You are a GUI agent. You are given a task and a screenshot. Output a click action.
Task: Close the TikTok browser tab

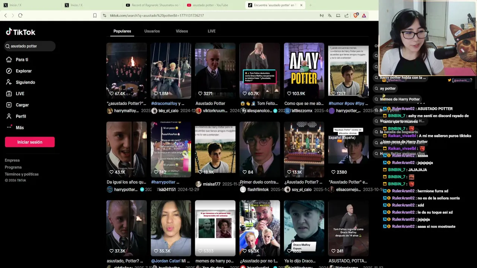(301, 5)
